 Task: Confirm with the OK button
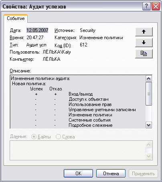coord(78,174)
